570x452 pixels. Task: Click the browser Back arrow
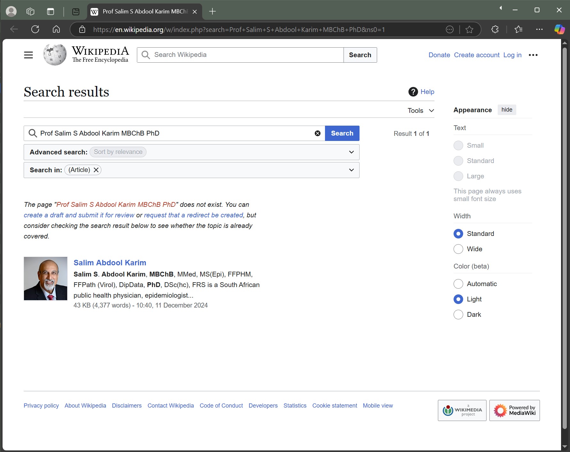click(x=14, y=29)
